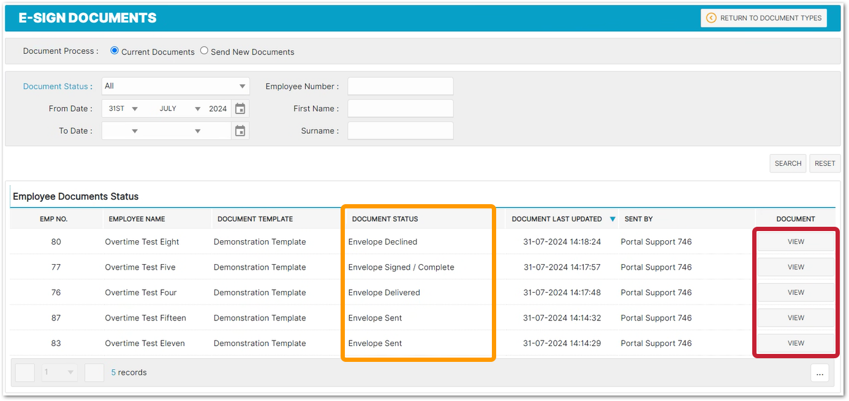The height and width of the screenshot is (401, 849).
Task: Open the From Date month dropdown
Action: pyautogui.click(x=180, y=109)
